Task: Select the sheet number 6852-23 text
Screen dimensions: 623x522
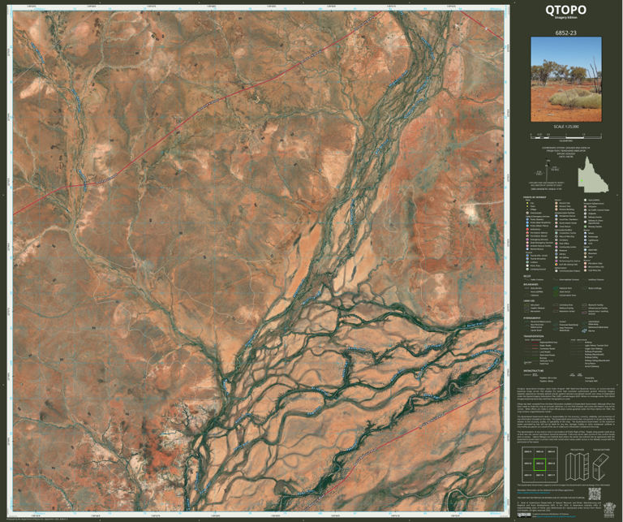Action: [x=565, y=33]
